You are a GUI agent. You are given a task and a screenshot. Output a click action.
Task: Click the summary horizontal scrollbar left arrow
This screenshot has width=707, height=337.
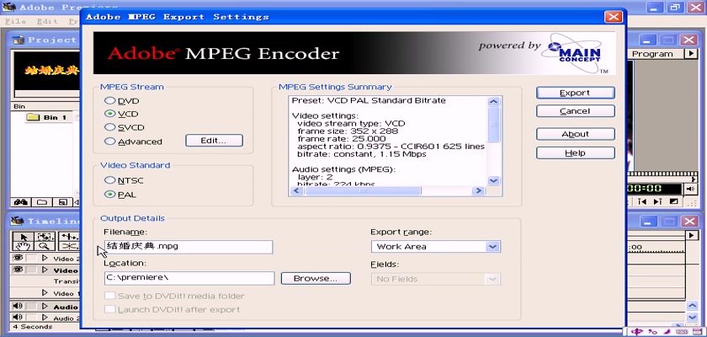(x=296, y=191)
